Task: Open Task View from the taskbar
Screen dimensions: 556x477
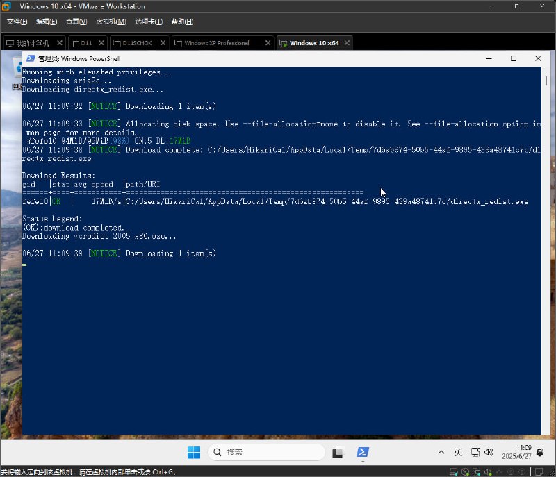Action: (x=338, y=453)
